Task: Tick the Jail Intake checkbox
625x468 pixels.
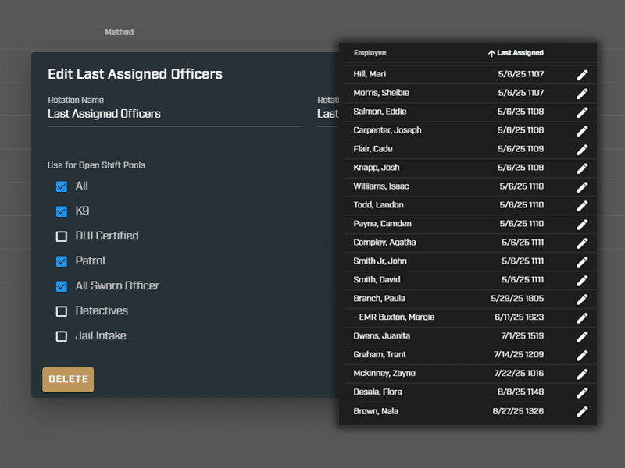Action: [62, 336]
